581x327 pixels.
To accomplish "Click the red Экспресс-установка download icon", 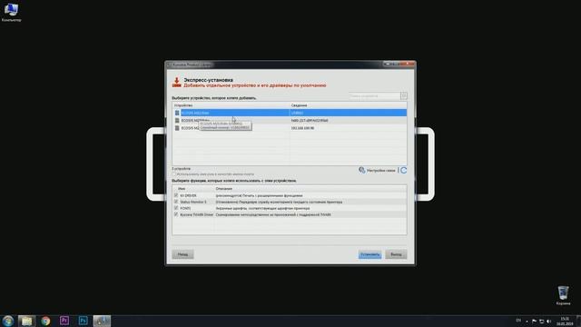I will tap(177, 83).
